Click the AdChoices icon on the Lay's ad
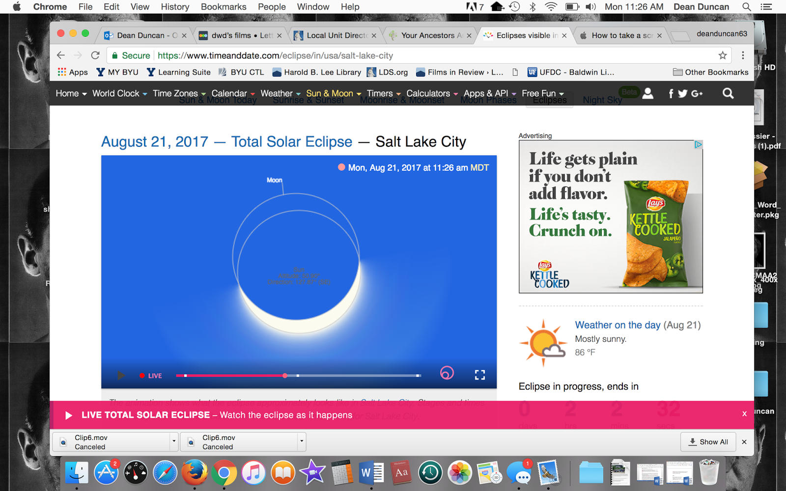Screen dimensions: 786x491 click(698, 144)
